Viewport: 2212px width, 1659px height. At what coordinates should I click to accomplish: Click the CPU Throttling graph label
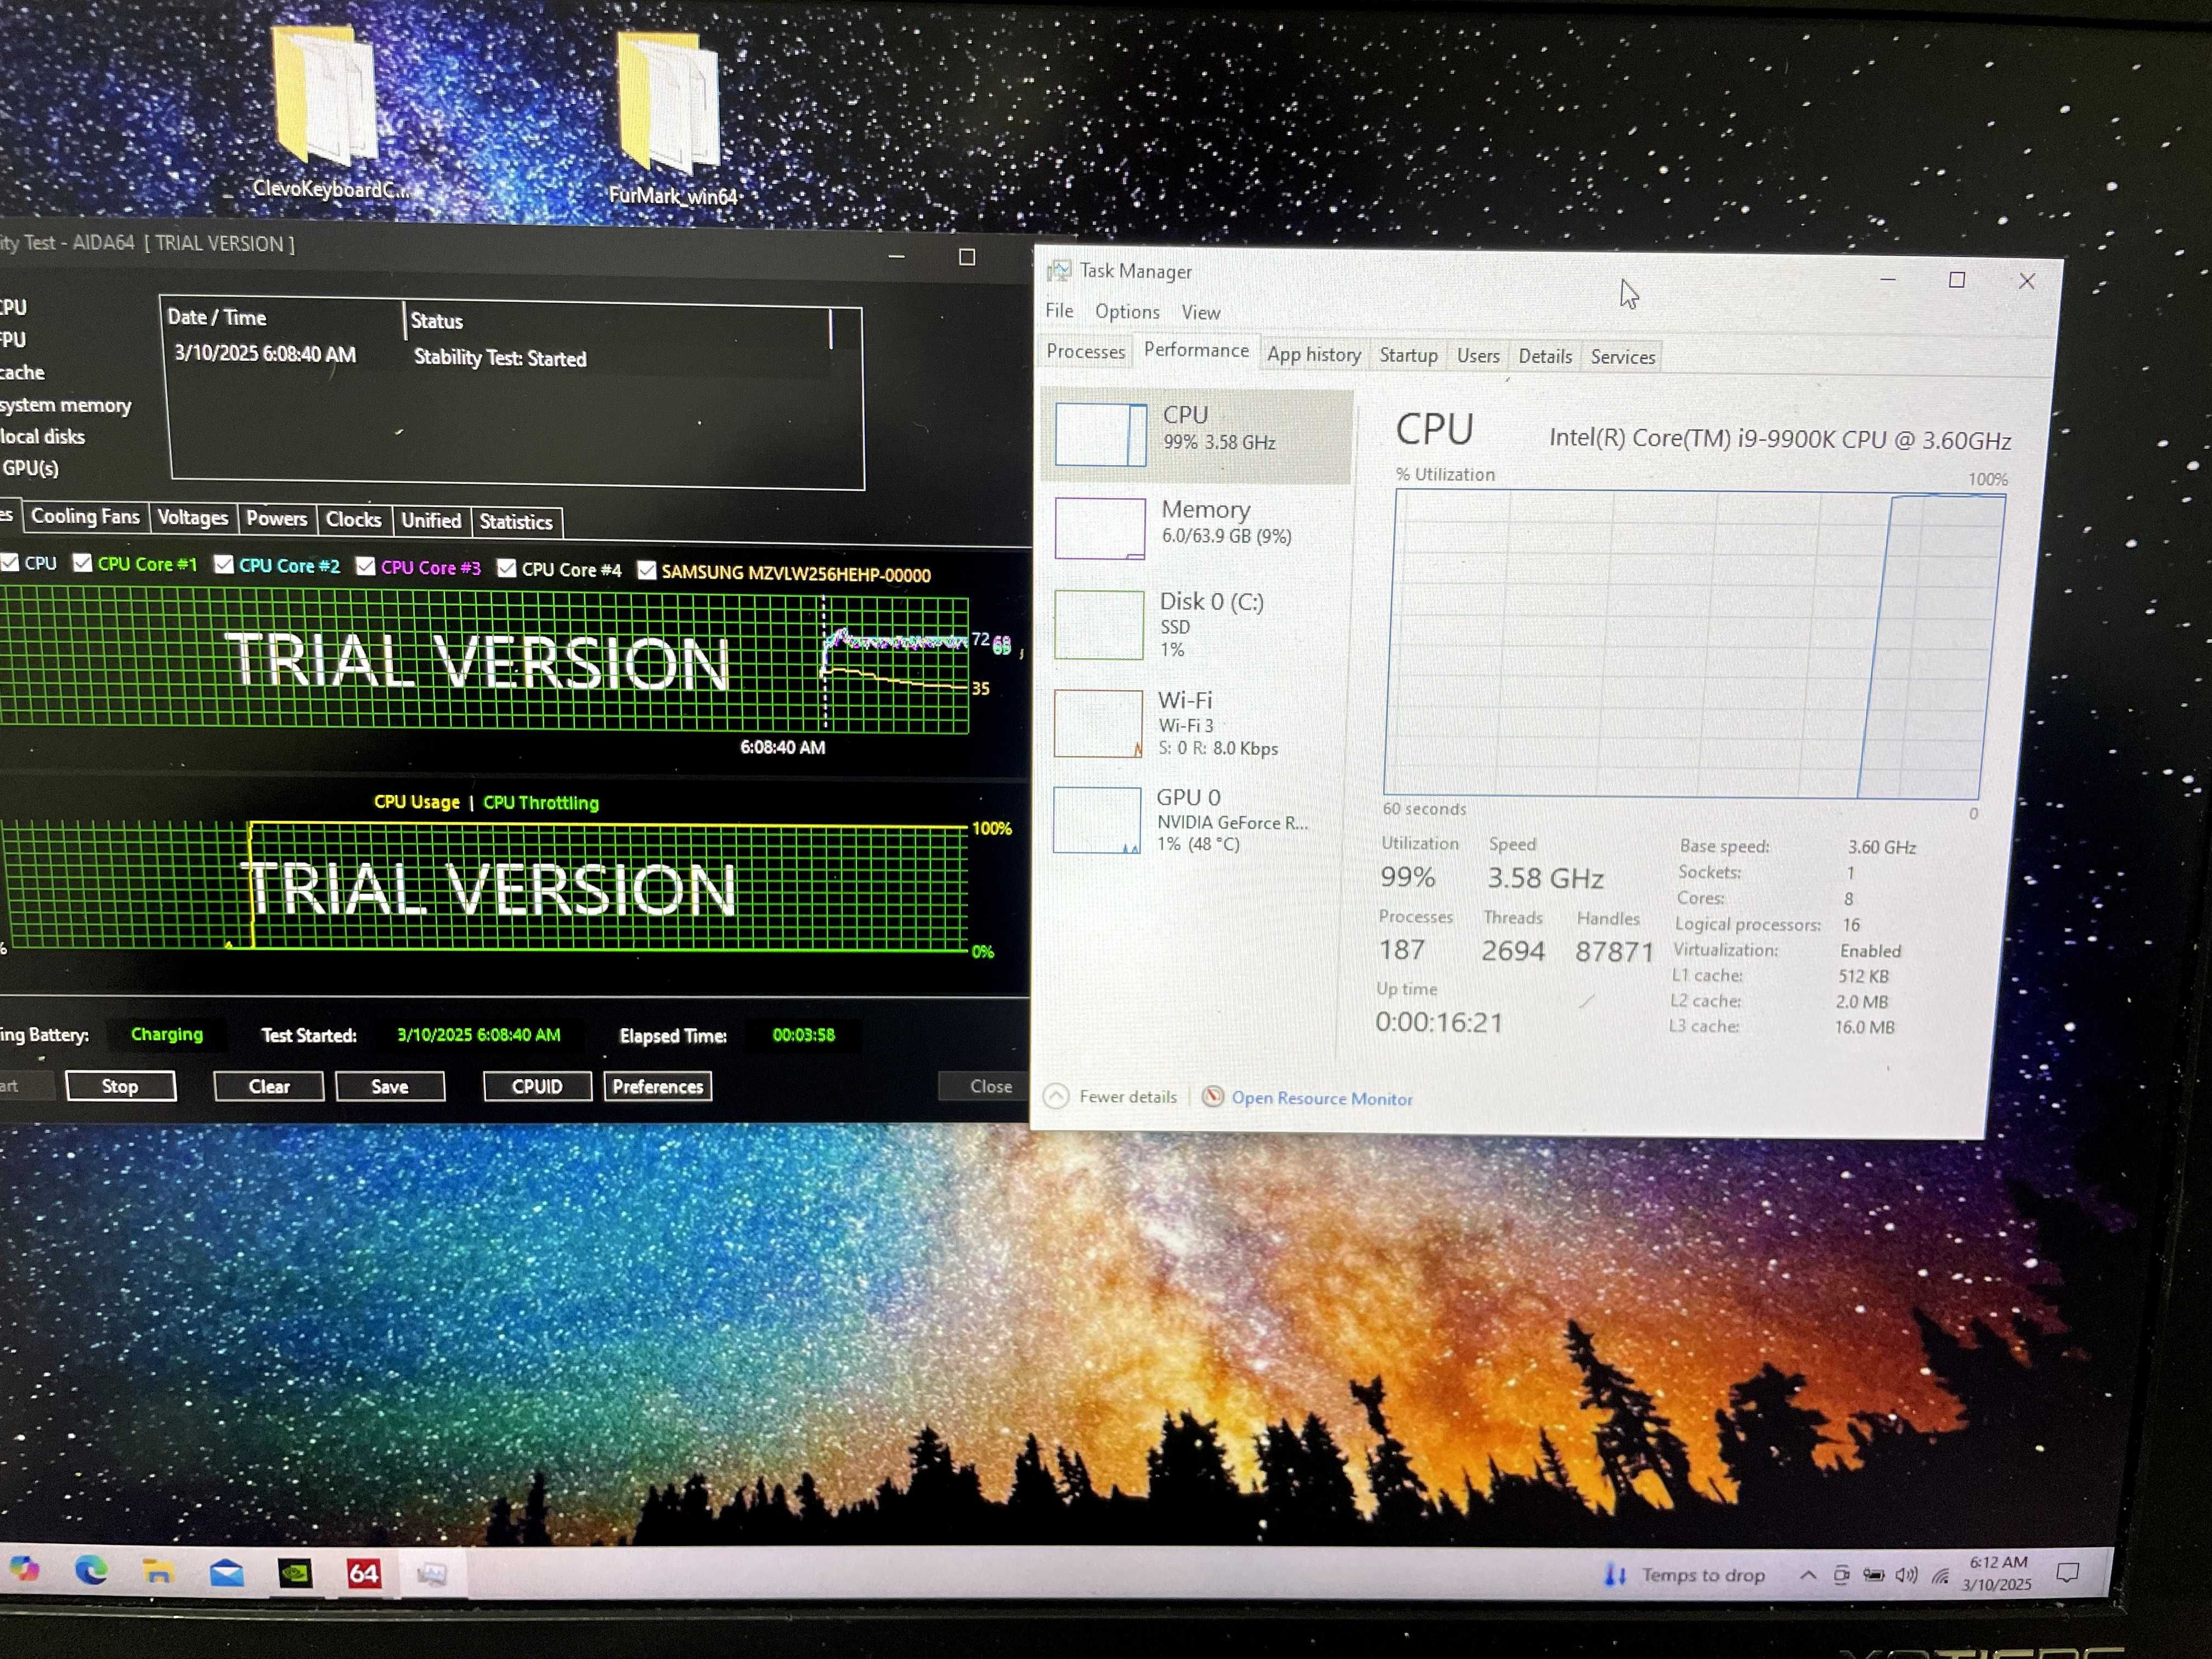(541, 803)
